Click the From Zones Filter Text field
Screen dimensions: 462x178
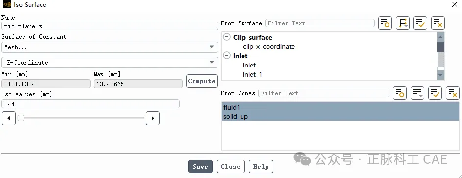point(324,93)
